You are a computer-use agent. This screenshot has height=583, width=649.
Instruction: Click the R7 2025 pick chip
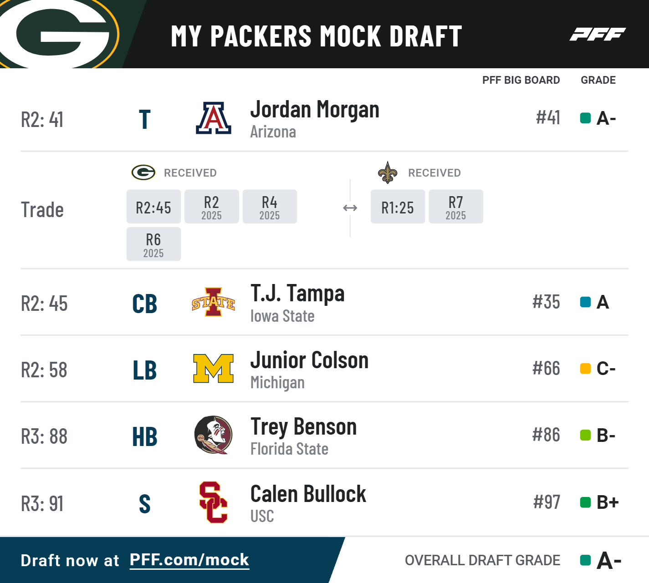tap(455, 207)
